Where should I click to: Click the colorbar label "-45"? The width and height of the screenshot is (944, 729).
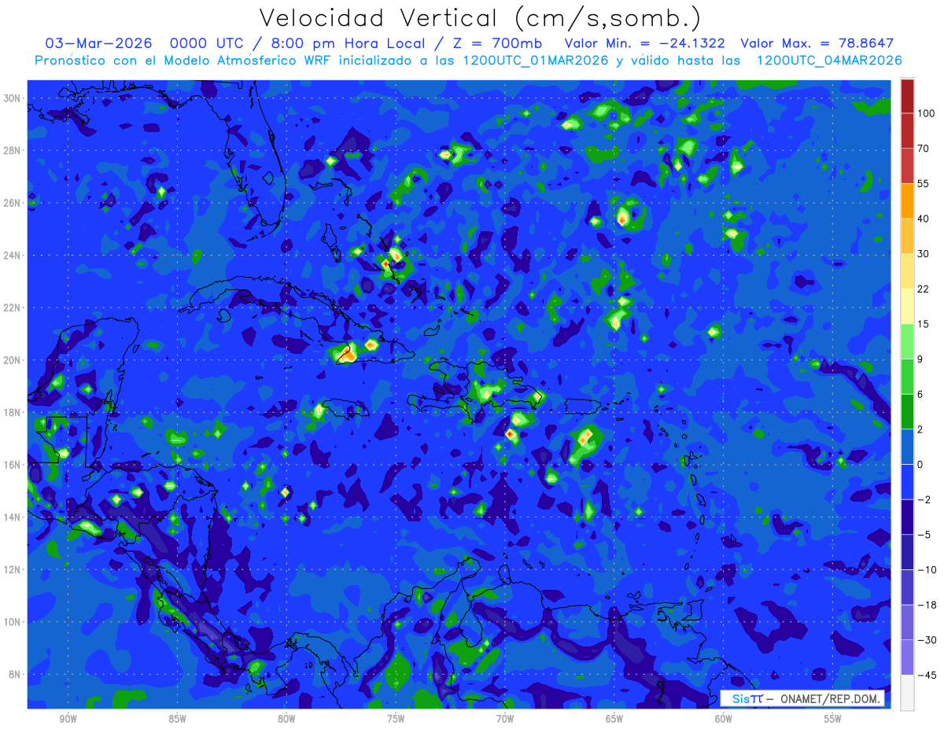(x=926, y=675)
